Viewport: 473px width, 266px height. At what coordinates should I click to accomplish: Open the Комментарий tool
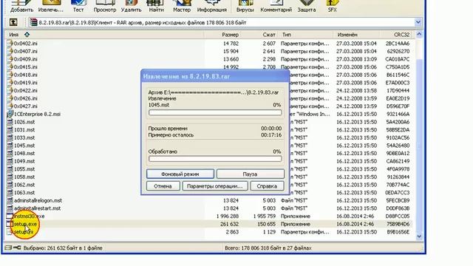(x=276, y=6)
